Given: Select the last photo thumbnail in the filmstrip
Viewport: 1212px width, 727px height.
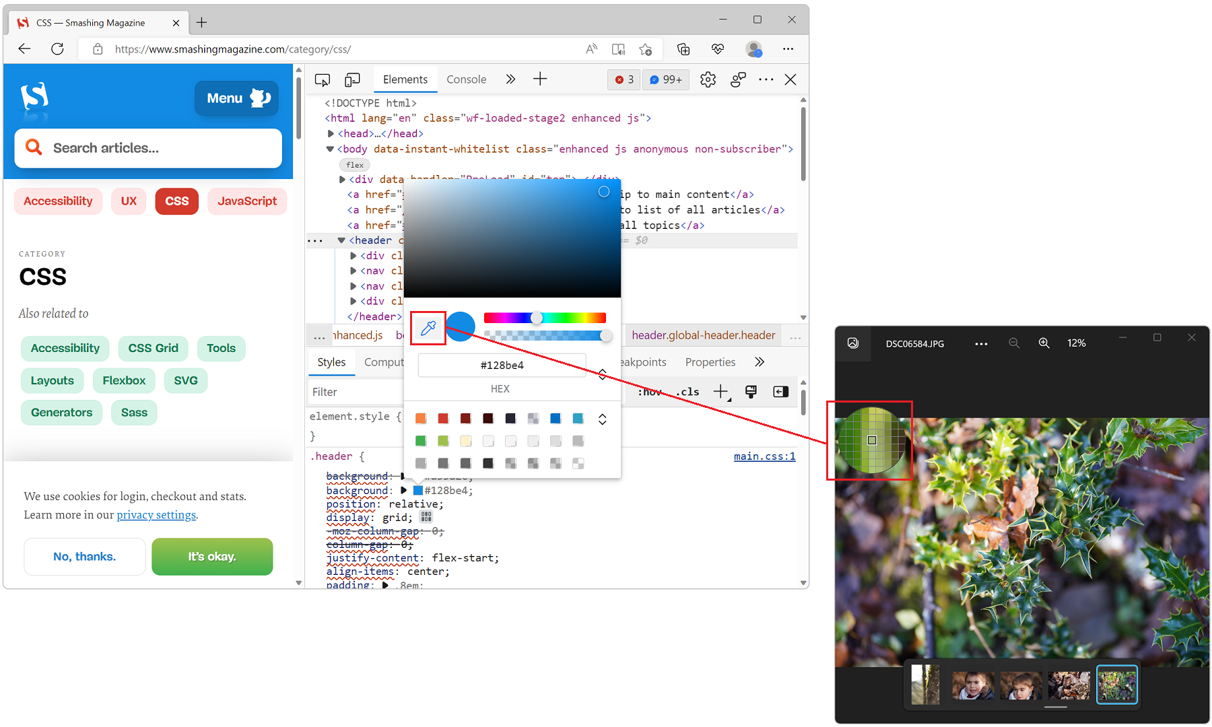Looking at the screenshot, I should pyautogui.click(x=1116, y=684).
